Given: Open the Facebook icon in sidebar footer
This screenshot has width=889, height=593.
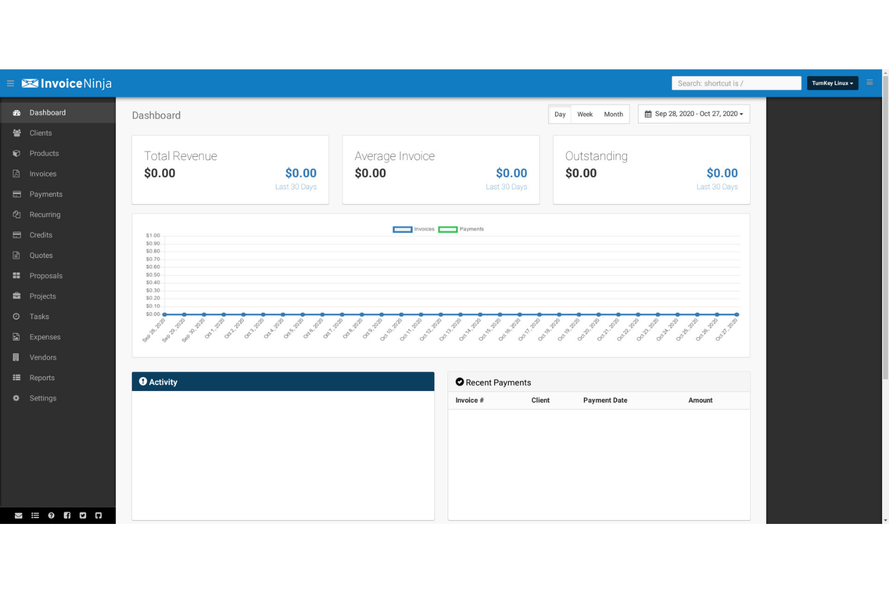Looking at the screenshot, I should pyautogui.click(x=67, y=515).
